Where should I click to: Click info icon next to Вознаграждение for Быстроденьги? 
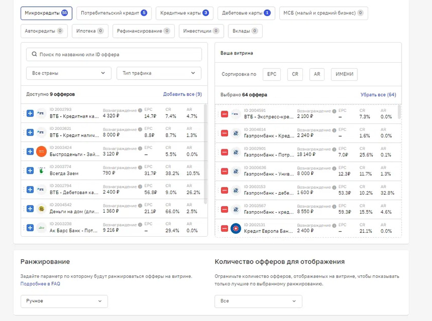140,148
